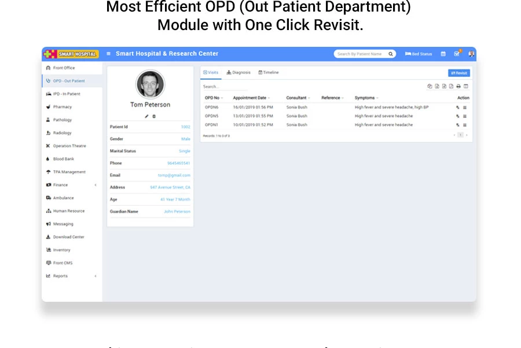
Task: Click the print icon above visits table
Action: [x=458, y=86]
